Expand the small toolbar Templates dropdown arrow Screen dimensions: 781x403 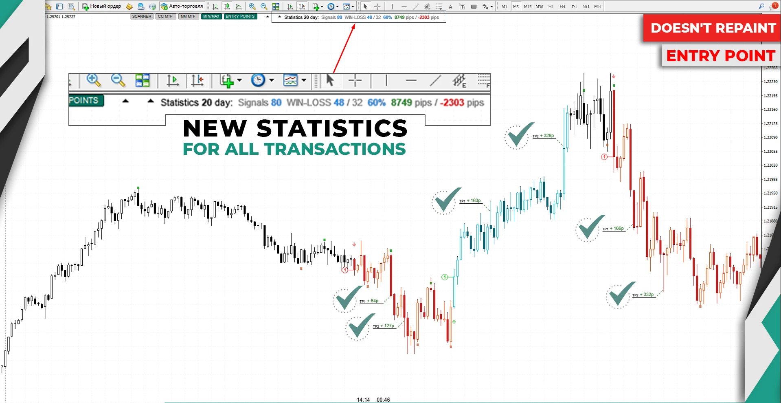tap(353, 7)
